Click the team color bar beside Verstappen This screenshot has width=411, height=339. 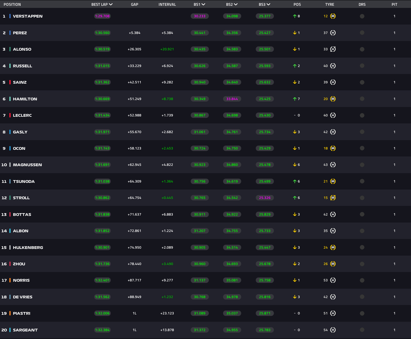point(10,16)
